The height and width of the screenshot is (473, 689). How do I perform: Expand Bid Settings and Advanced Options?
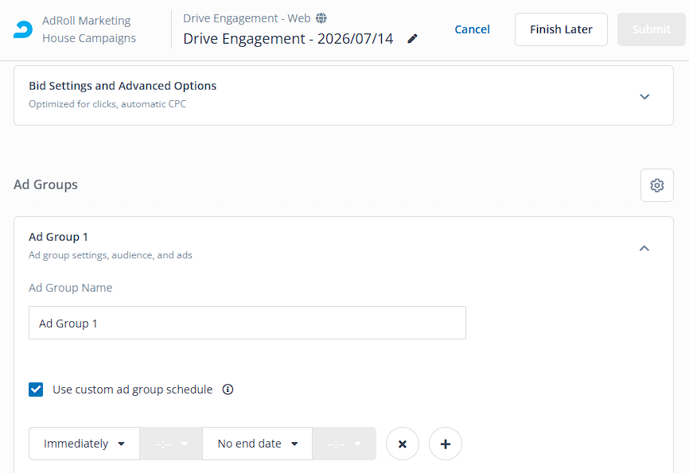click(x=644, y=96)
